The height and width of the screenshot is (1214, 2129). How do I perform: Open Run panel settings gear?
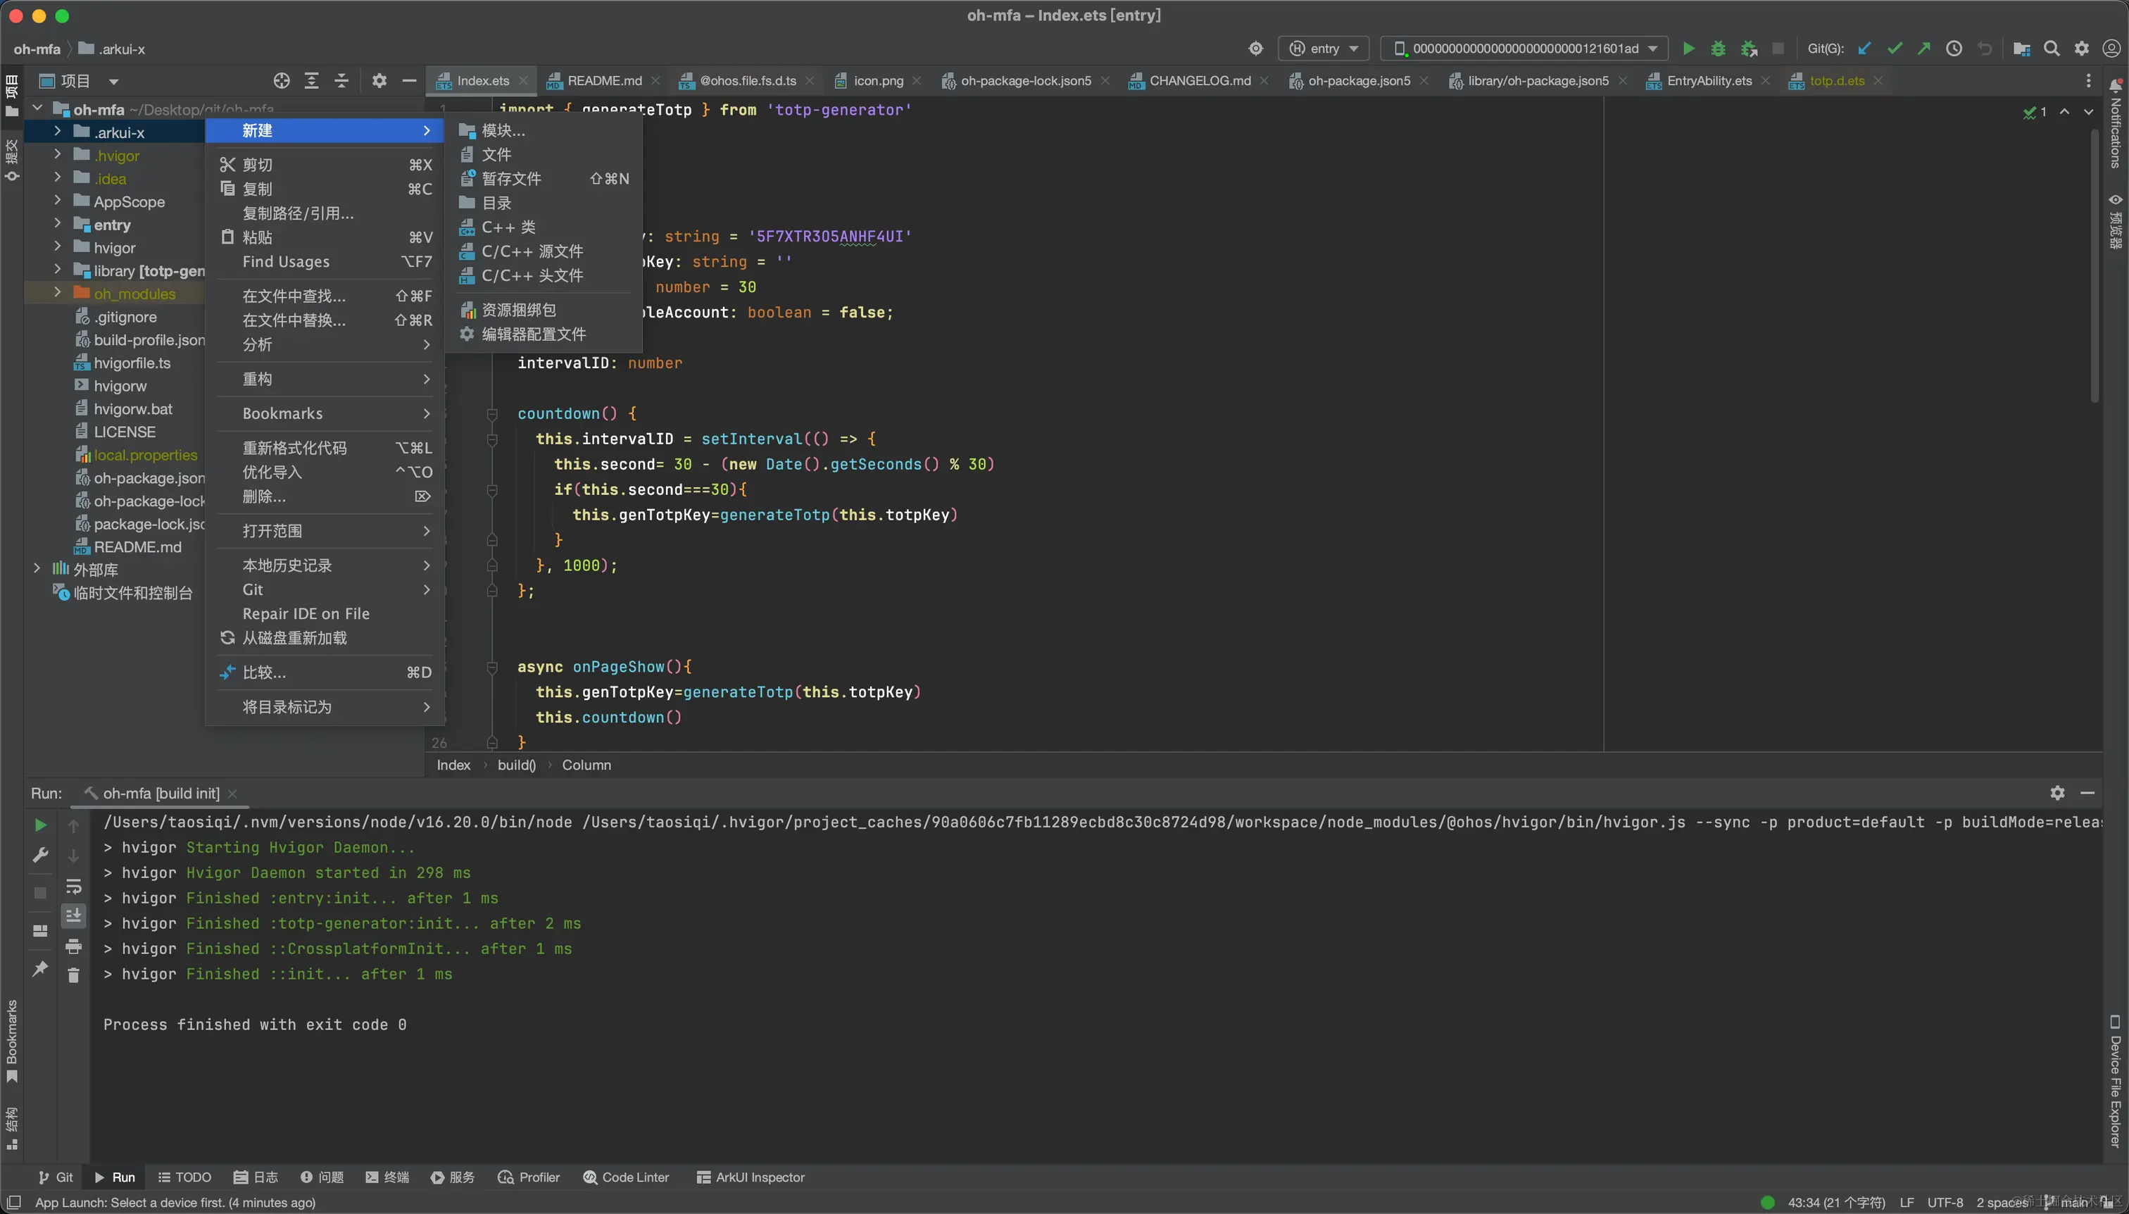click(x=2057, y=793)
